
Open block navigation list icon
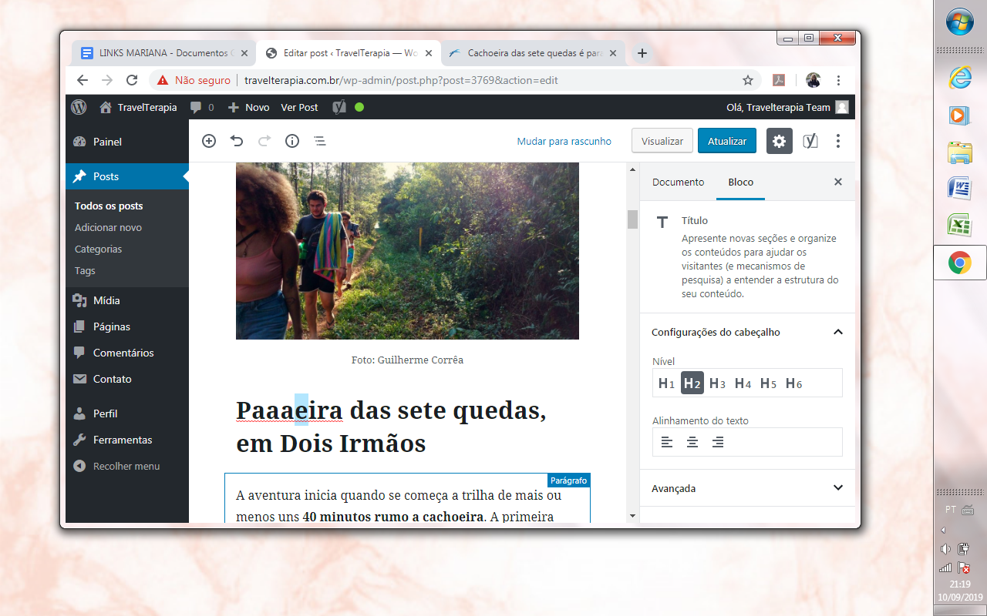click(x=319, y=141)
